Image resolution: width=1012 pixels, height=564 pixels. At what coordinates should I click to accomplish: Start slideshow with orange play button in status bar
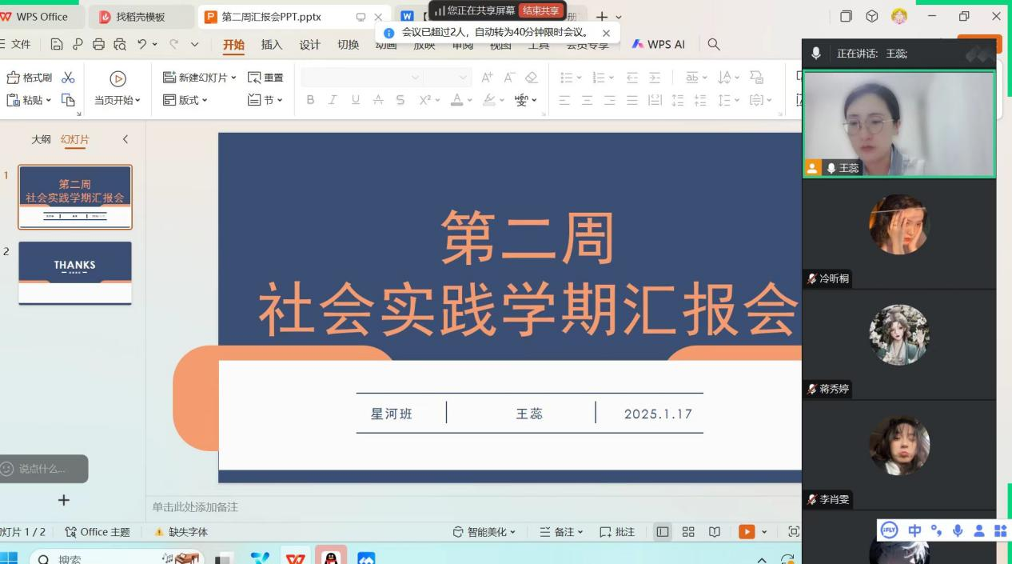[747, 532]
